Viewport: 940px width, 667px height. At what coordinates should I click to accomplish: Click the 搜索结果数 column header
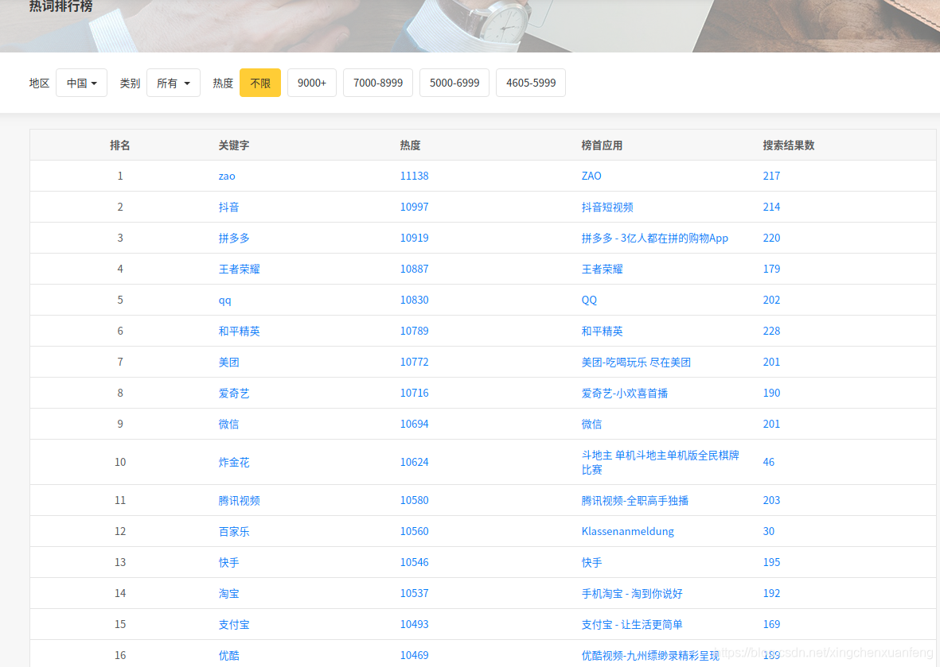tap(788, 145)
